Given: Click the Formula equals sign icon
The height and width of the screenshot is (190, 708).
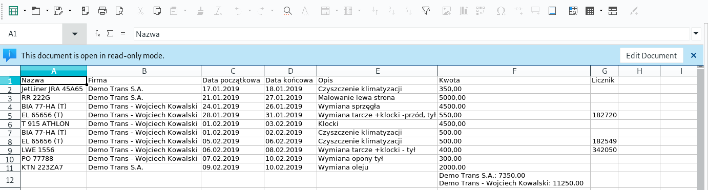Looking at the screenshot, I should [x=122, y=34].
